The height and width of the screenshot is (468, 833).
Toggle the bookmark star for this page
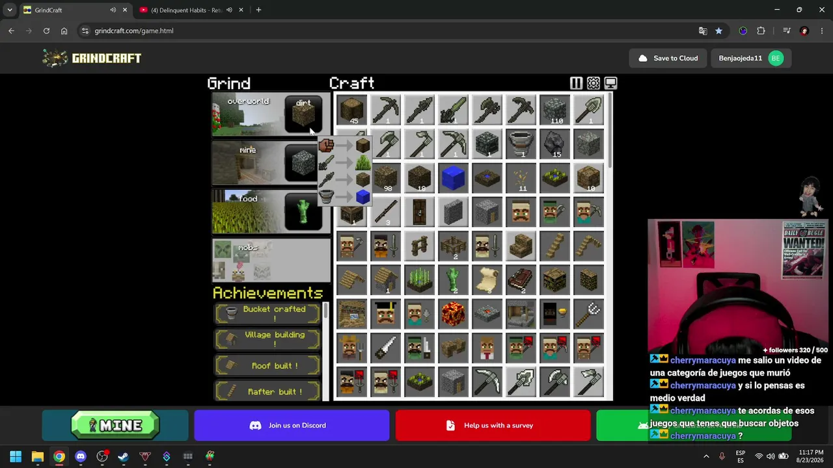[718, 31]
